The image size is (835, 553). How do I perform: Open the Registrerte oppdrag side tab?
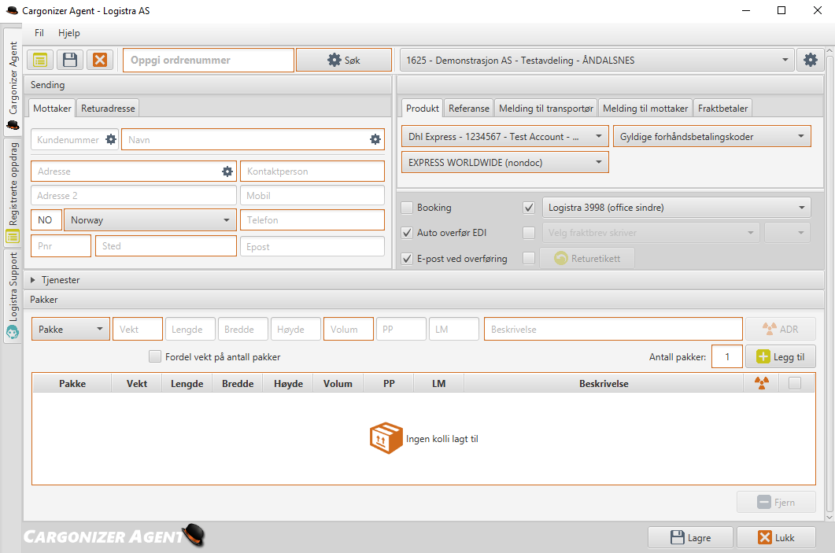(x=13, y=192)
